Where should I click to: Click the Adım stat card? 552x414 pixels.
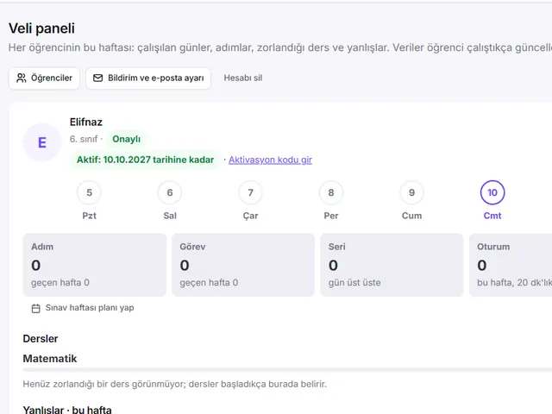[x=94, y=265]
